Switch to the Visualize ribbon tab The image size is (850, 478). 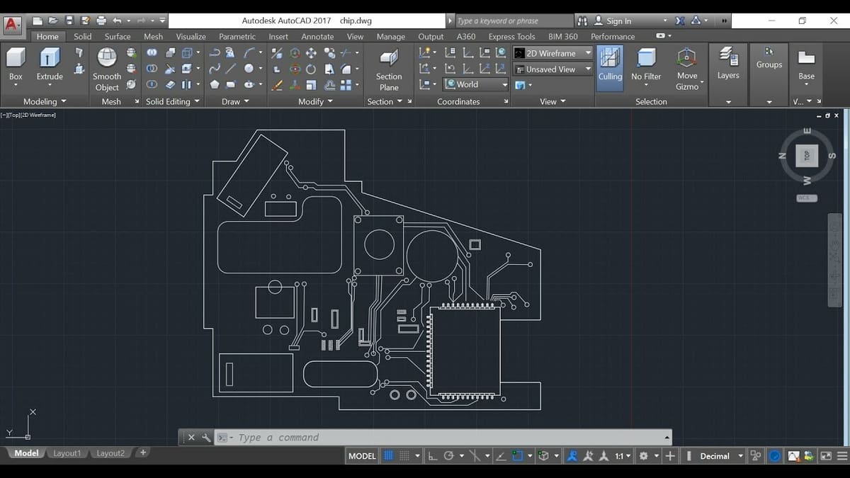pyautogui.click(x=191, y=36)
